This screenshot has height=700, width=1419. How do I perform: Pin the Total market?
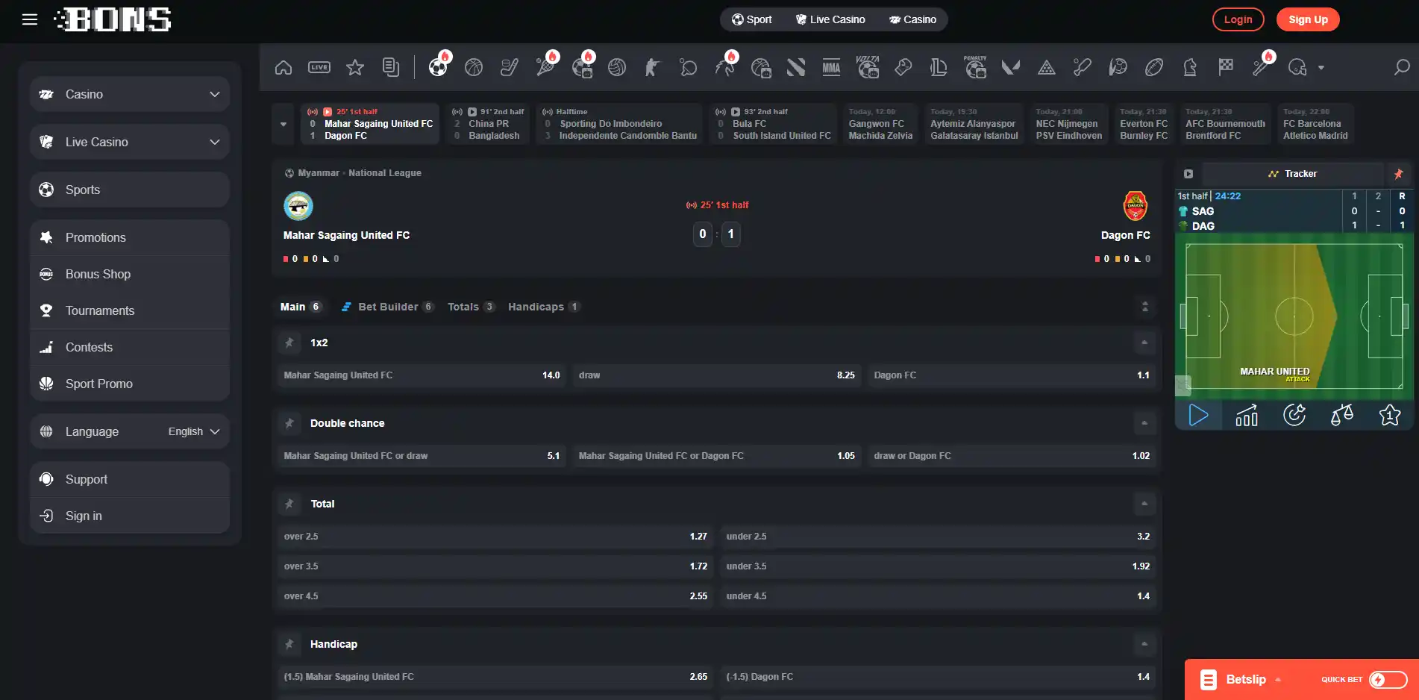289,504
